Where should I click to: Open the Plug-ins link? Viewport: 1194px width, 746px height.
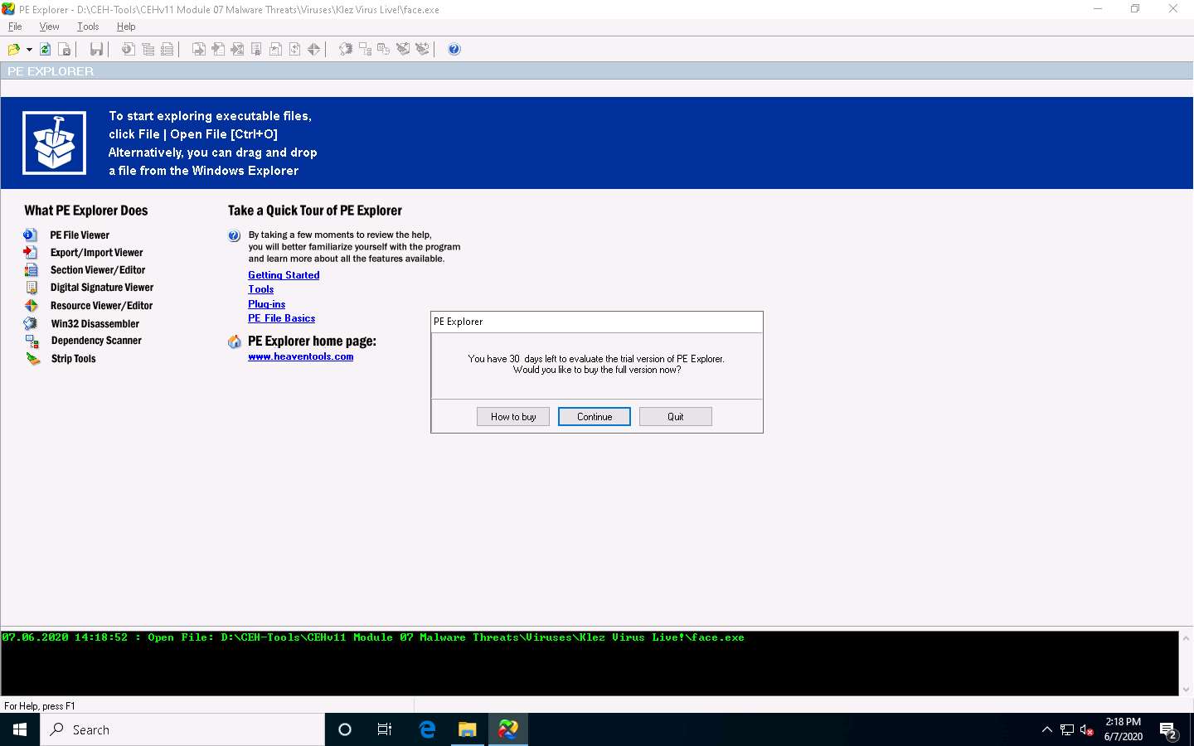266,304
